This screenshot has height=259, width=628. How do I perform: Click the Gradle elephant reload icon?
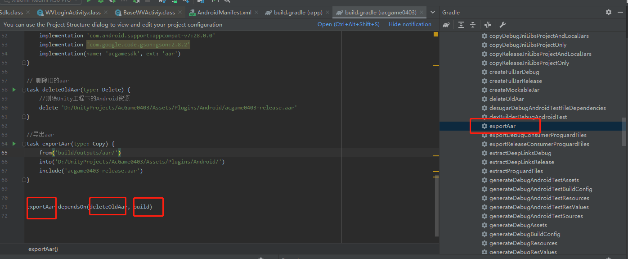point(446,25)
